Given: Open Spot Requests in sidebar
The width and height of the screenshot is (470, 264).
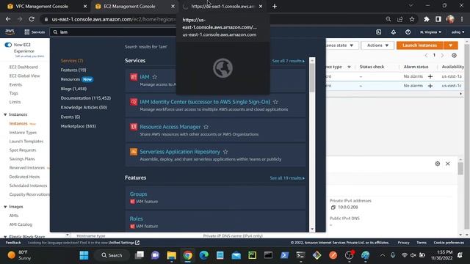Looking at the screenshot, I should [x=23, y=150].
